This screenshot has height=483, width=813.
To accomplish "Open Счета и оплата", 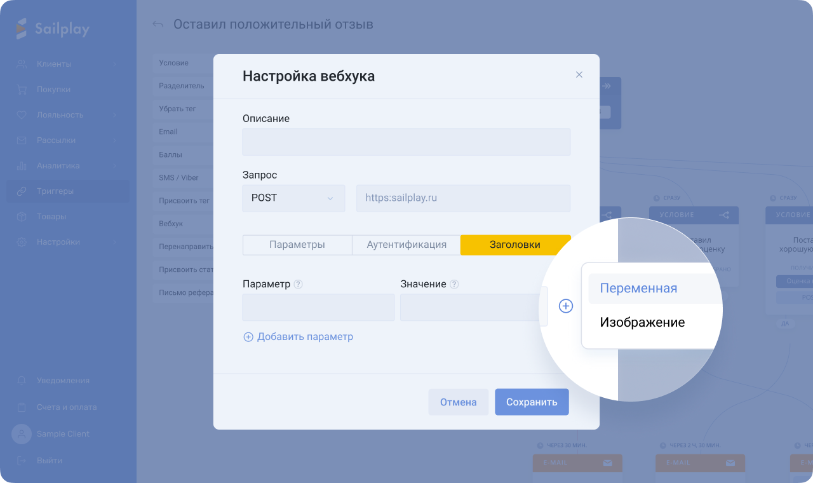I will 67,407.
